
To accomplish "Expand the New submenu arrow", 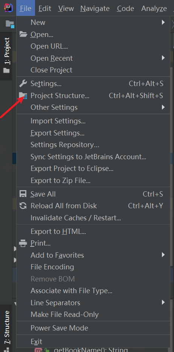I will [163, 22].
